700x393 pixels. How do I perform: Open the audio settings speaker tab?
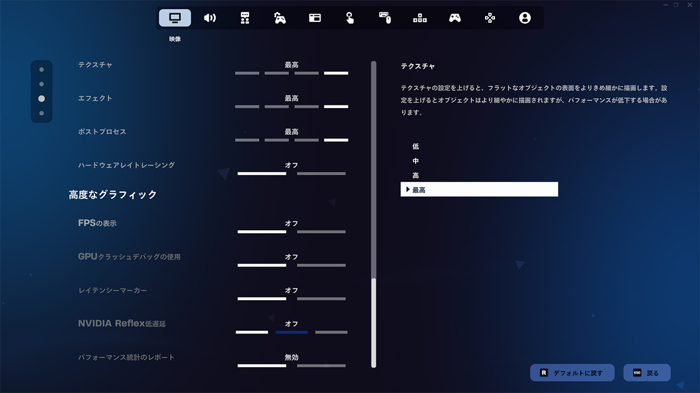coord(209,18)
